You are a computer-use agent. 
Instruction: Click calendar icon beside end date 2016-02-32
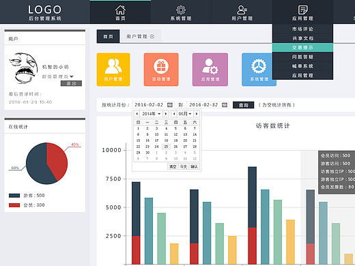[x=225, y=105]
